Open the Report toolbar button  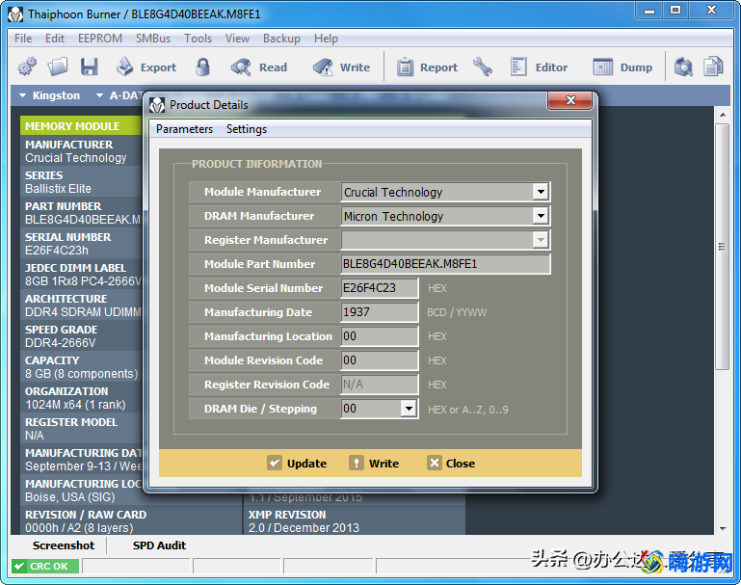point(427,67)
